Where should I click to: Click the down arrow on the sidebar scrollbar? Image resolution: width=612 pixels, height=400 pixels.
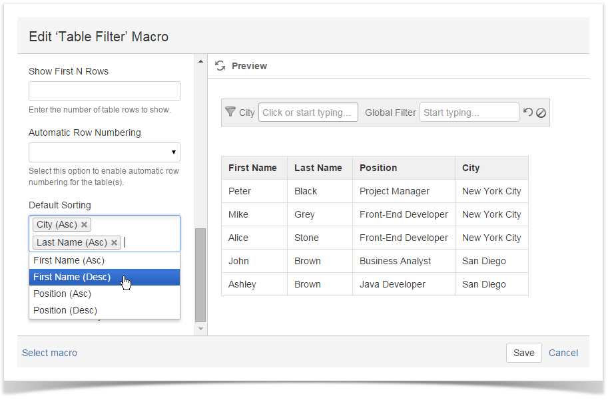click(x=200, y=329)
